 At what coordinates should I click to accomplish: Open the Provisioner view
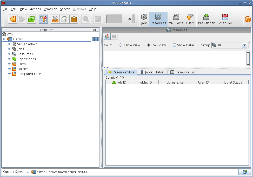coord(206,19)
